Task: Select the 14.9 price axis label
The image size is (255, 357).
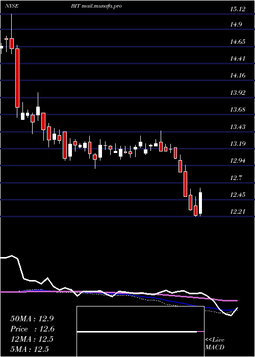Action: (236, 24)
